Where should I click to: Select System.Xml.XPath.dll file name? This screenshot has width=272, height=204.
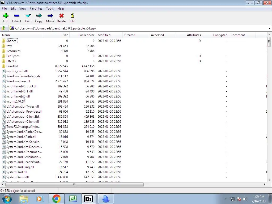(21, 137)
